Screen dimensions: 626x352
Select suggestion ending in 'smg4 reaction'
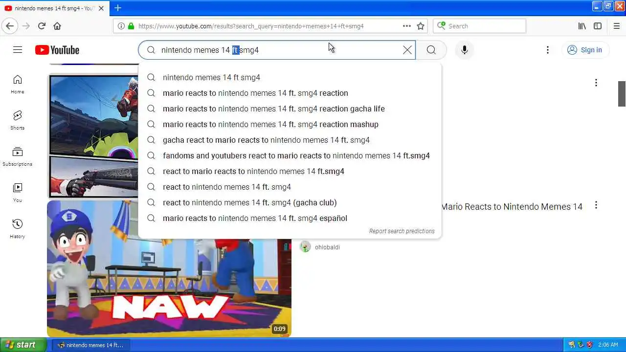tap(290, 93)
